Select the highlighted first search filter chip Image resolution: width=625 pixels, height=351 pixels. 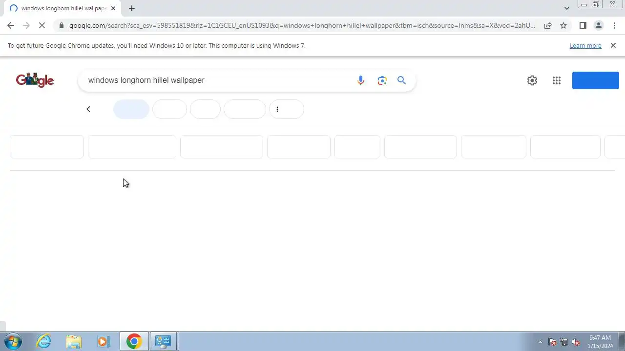click(x=131, y=109)
